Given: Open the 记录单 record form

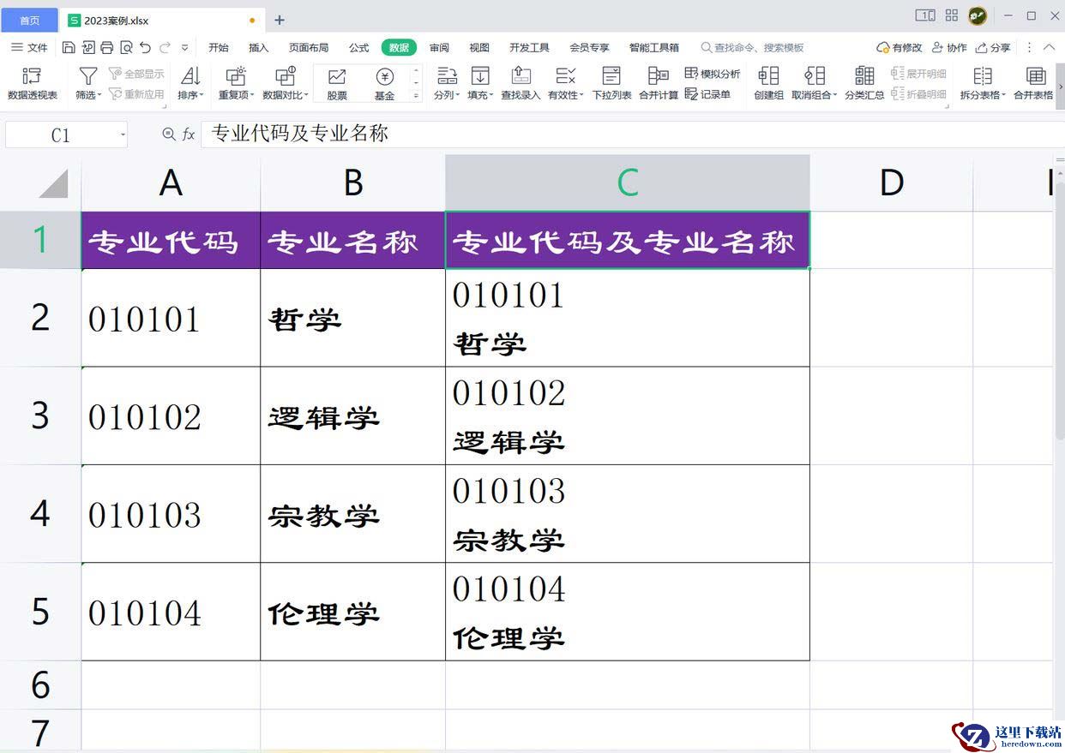Looking at the screenshot, I should tap(708, 94).
